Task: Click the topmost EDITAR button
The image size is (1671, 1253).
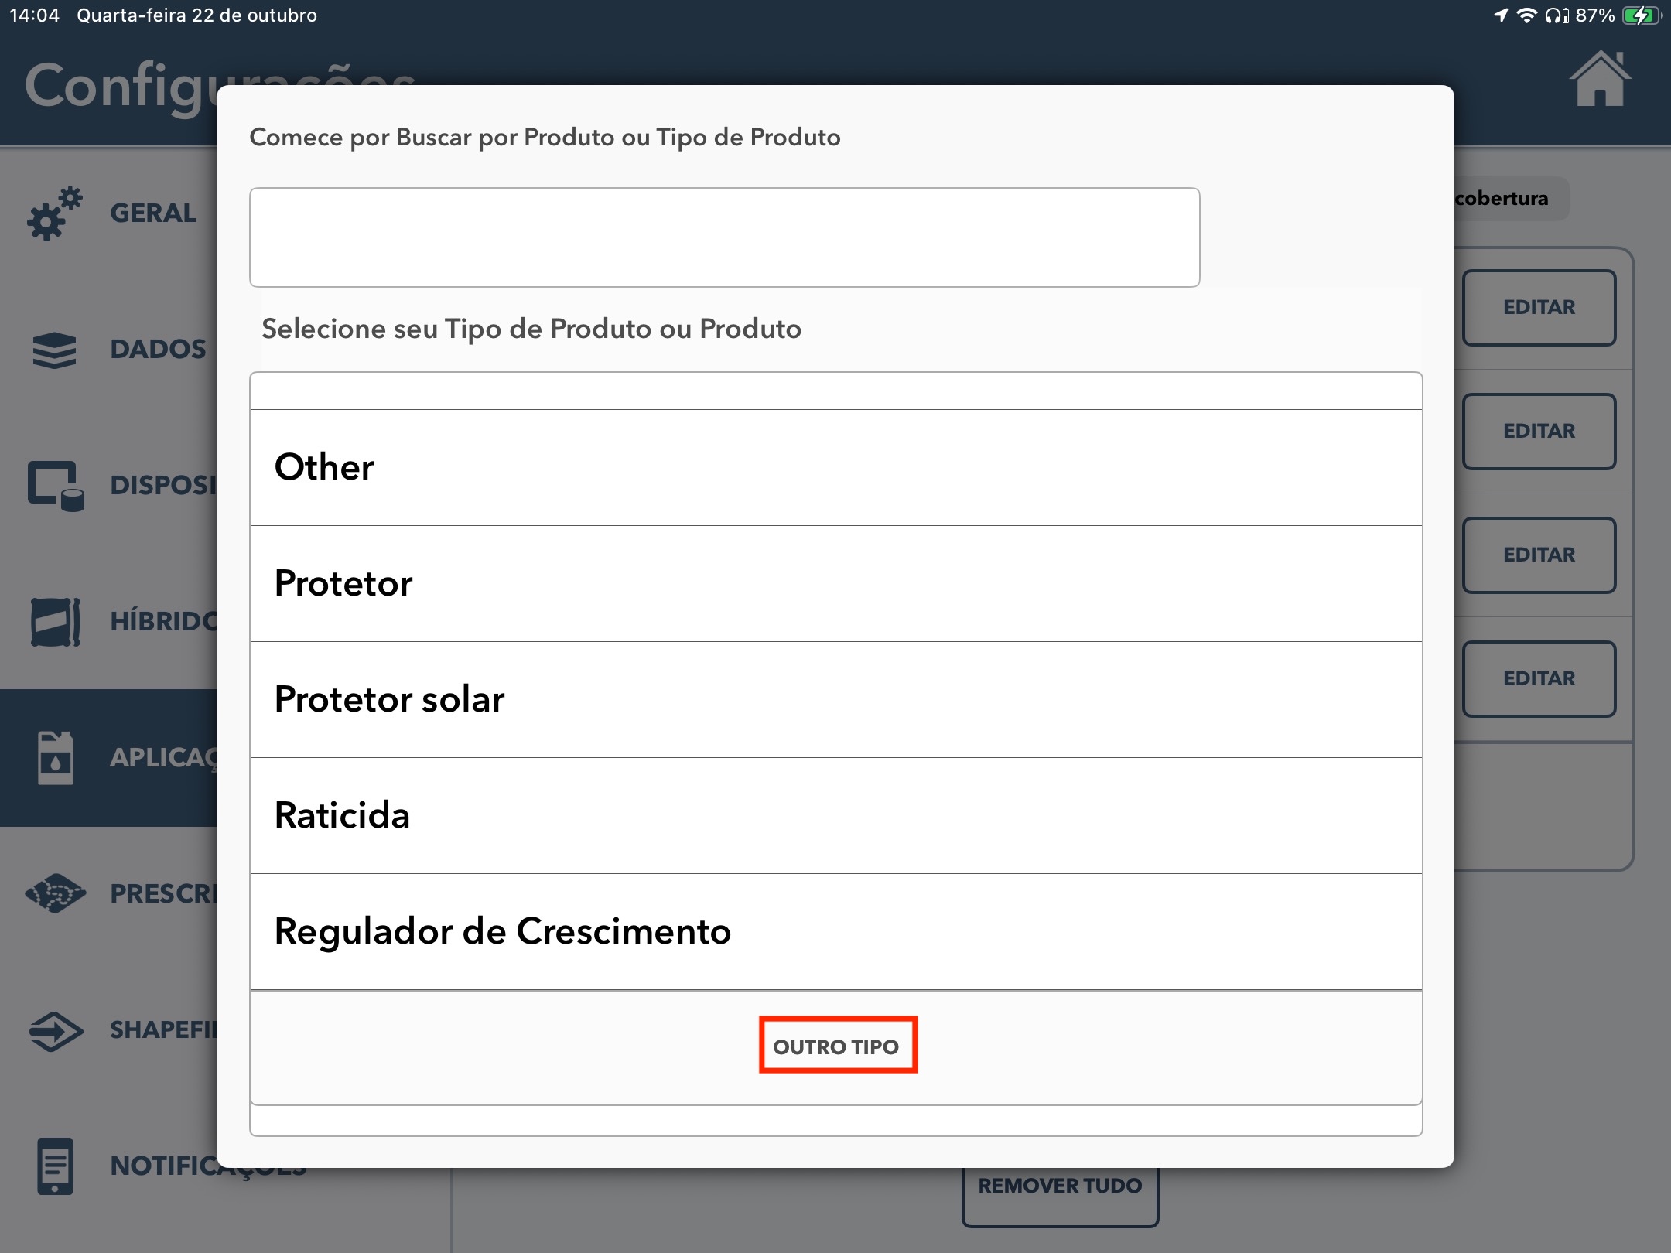Action: [x=1539, y=307]
